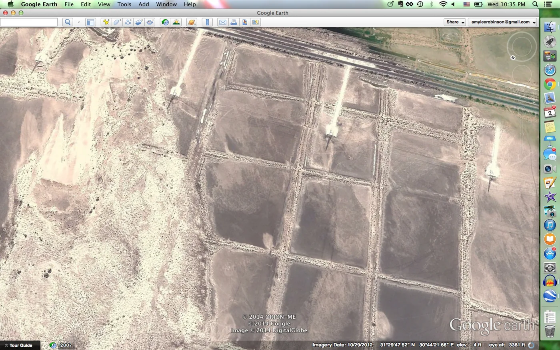Click the north indicator on the compass
This screenshot has height=350, width=560.
coord(513,58)
